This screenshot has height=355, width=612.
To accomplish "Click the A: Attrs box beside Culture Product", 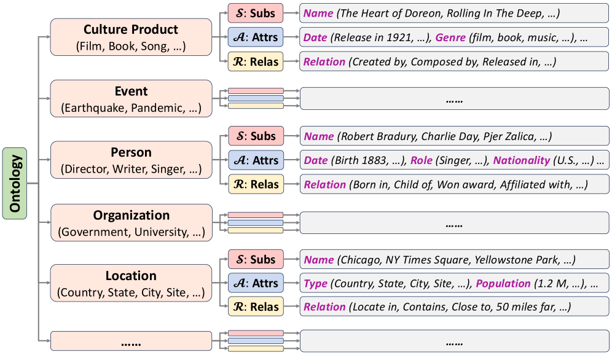I will (256, 37).
